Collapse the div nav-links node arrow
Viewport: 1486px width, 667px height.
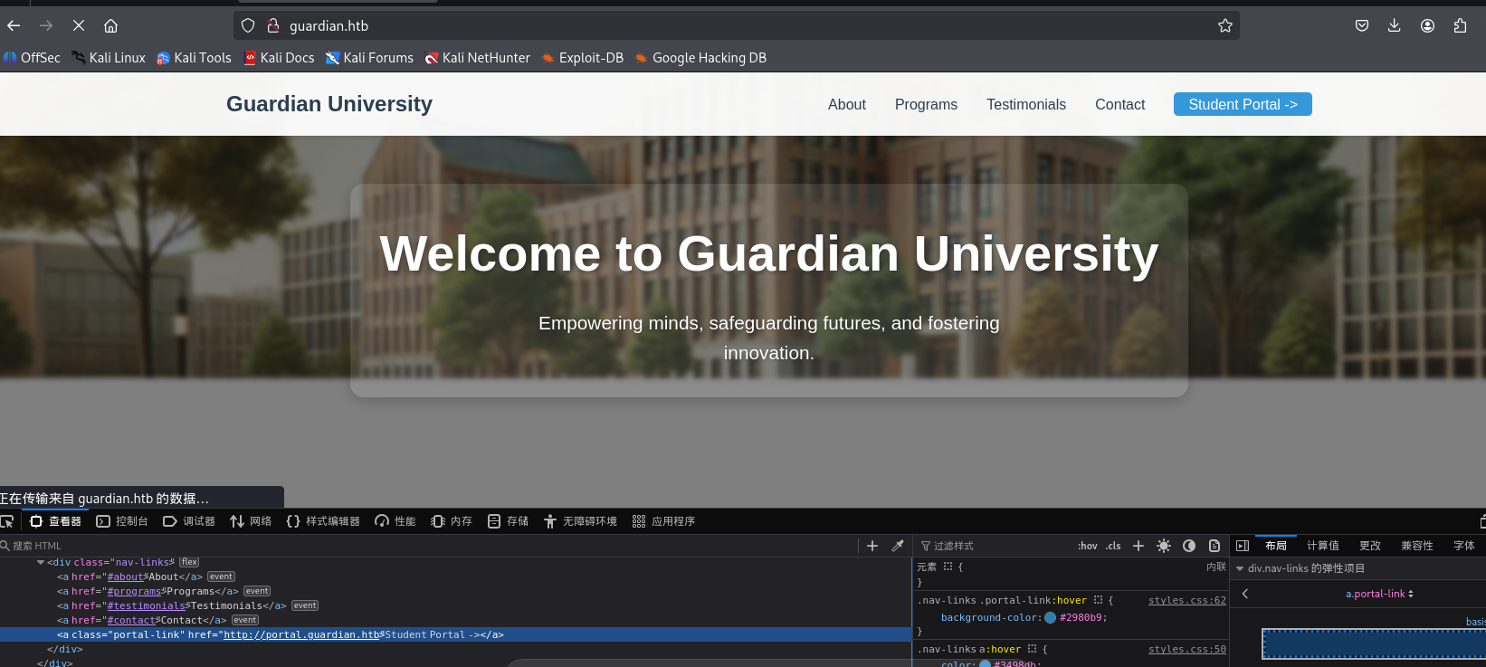(41, 562)
